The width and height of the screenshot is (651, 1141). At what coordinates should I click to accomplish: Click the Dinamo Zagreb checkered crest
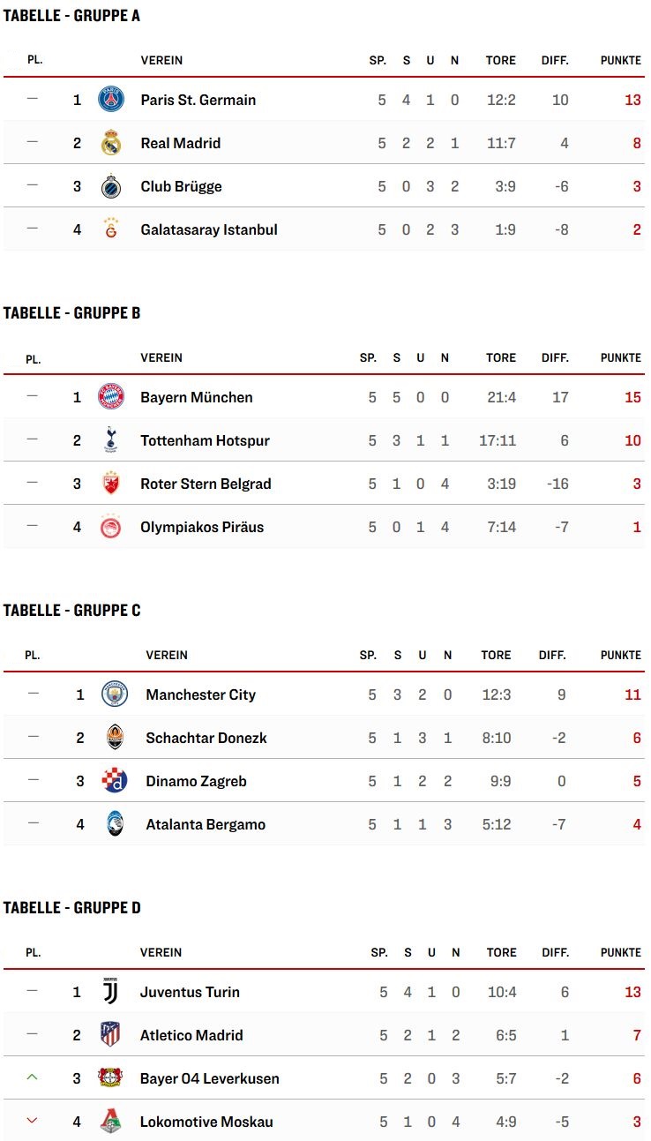[x=115, y=780]
